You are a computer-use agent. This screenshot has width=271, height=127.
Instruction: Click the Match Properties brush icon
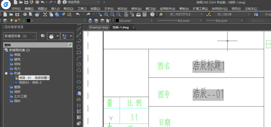tap(63, 14)
